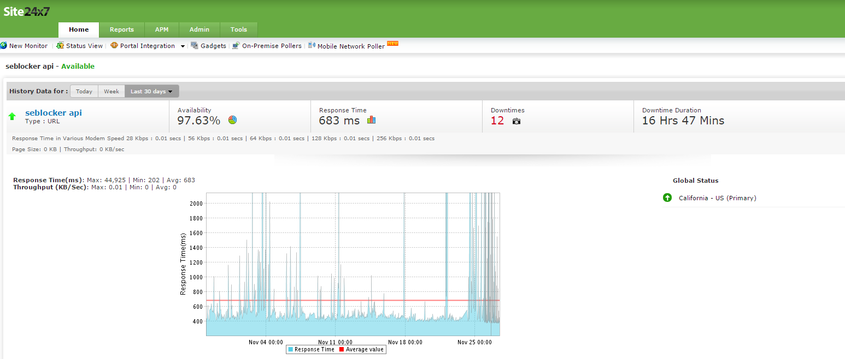This screenshot has width=845, height=359.
Task: Click the Downtimes count 12
Action: (x=497, y=121)
